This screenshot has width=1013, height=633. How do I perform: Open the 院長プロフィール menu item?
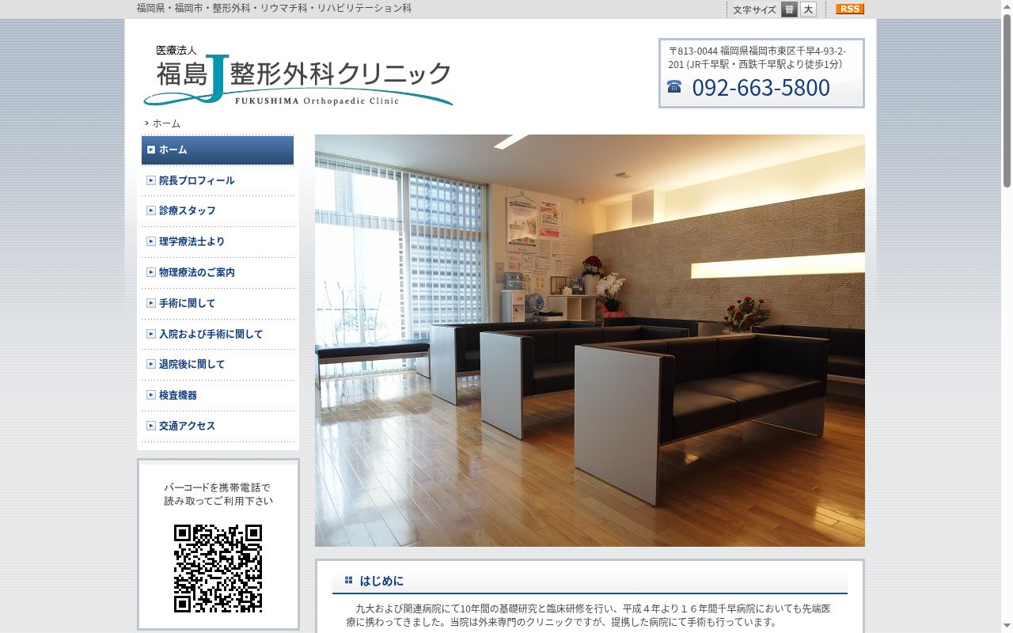click(x=218, y=180)
